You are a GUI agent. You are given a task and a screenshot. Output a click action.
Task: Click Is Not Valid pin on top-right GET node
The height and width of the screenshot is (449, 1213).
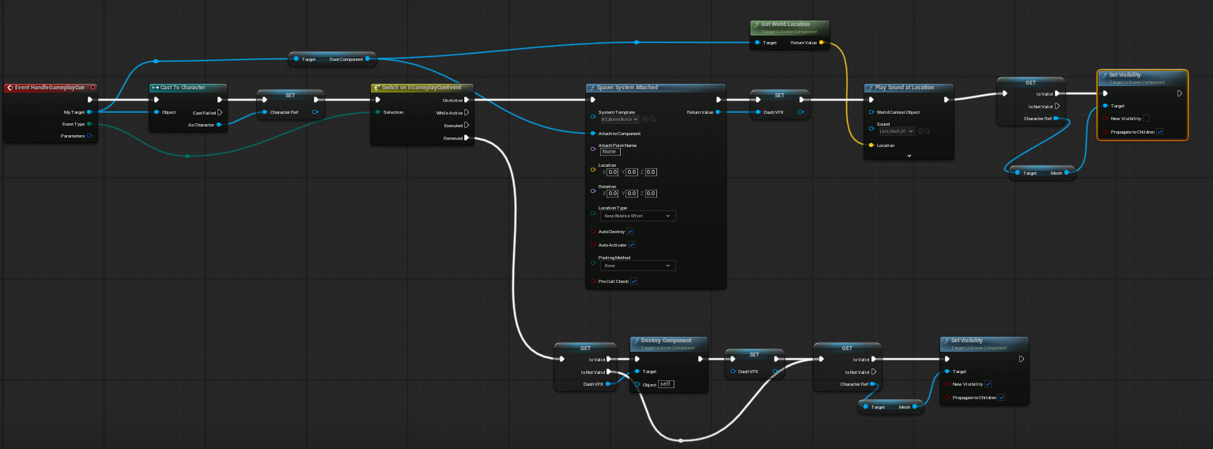pos(1057,106)
